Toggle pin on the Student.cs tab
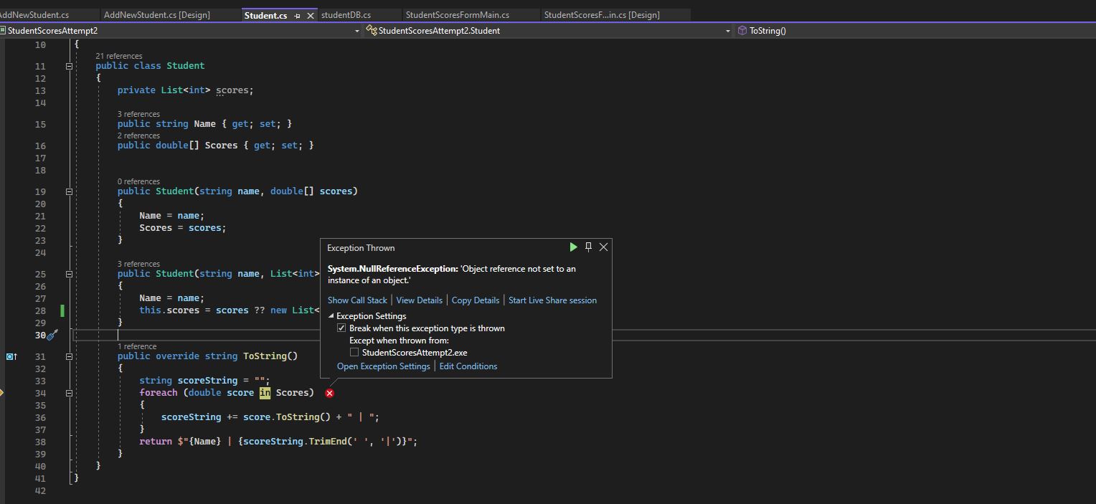 coord(298,15)
